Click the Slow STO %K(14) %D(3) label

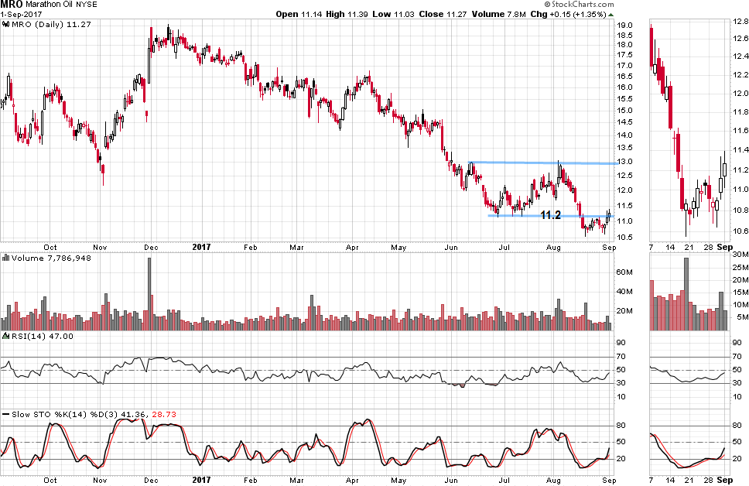tap(65, 414)
